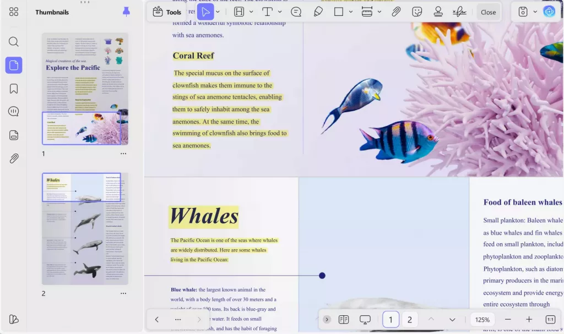Launch the UPDF AI assistant icon
The image size is (564, 334).
tap(549, 12)
